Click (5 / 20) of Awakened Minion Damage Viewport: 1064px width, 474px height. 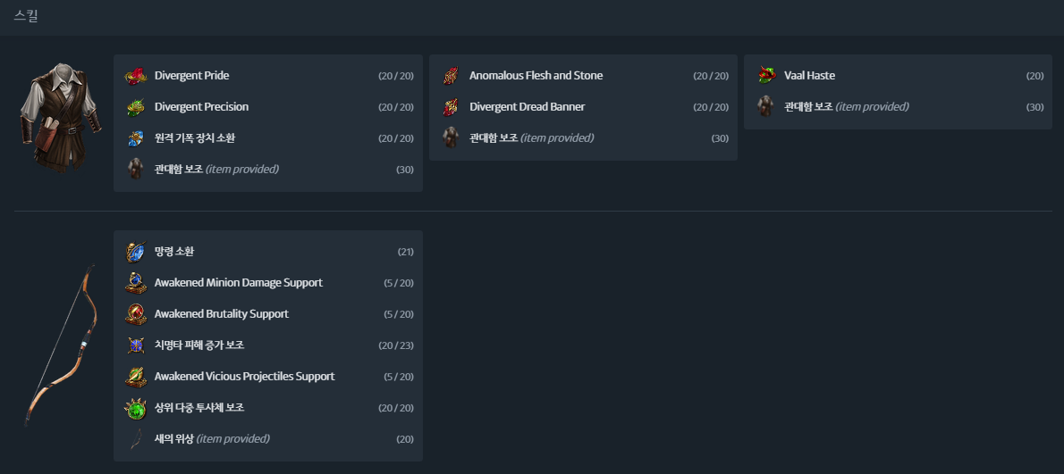click(x=399, y=283)
